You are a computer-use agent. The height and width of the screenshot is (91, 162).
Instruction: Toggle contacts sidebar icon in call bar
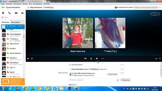point(28,58)
